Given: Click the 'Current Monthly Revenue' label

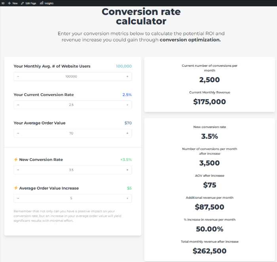Looking at the screenshot, I should pos(209,92).
